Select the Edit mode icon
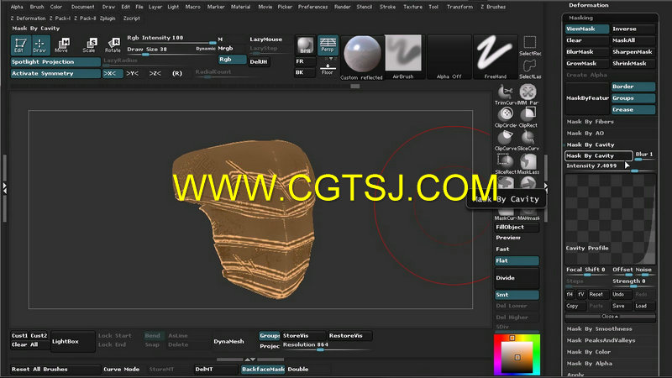The height and width of the screenshot is (378, 672). tap(19, 45)
